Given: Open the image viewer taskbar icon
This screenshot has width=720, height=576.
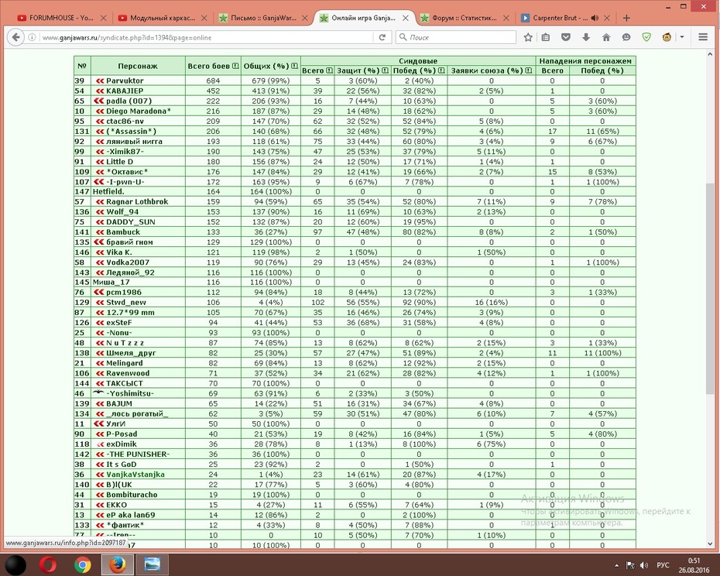Looking at the screenshot, I should 153,564.
